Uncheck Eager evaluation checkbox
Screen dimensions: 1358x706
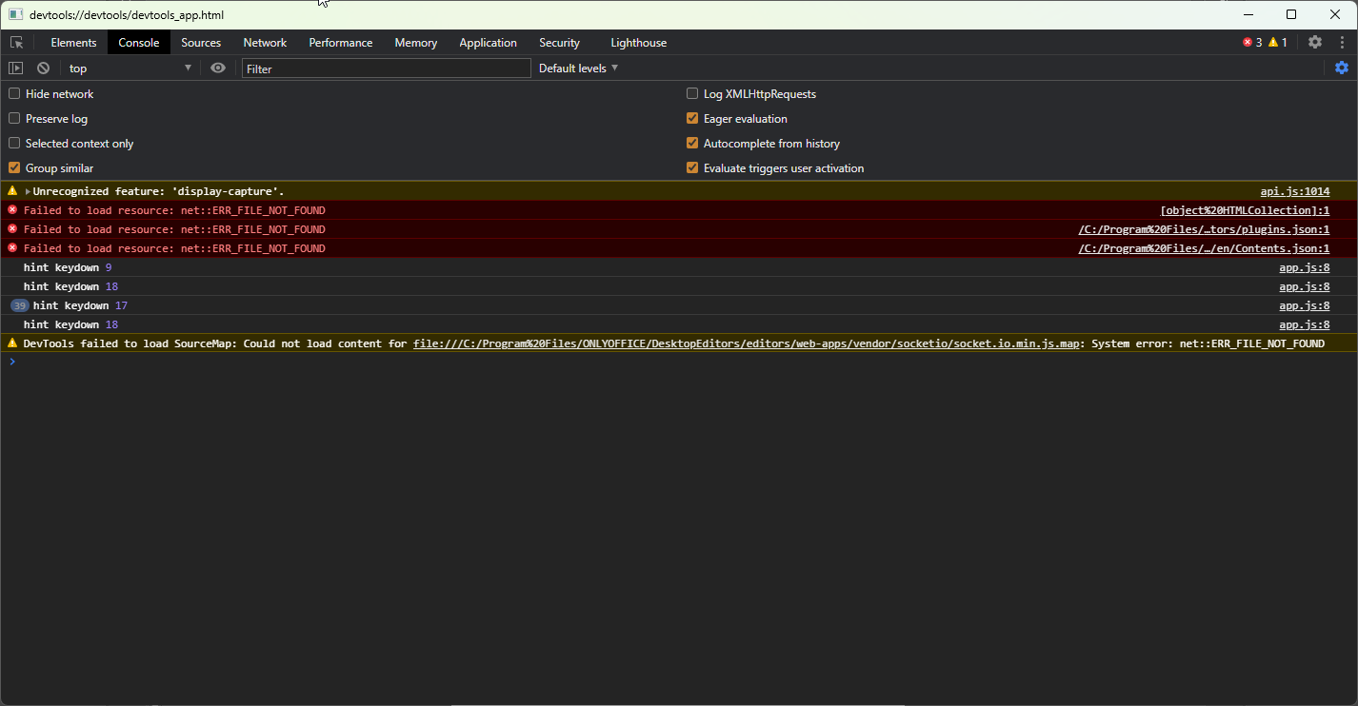(x=692, y=119)
